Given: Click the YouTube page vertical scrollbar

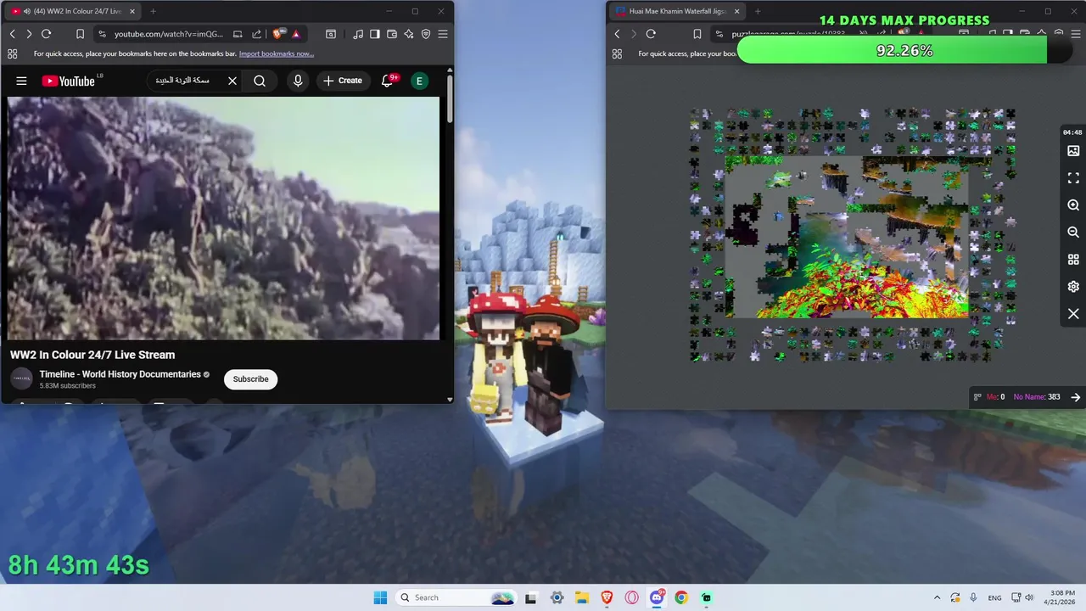Looking at the screenshot, I should point(450,98).
